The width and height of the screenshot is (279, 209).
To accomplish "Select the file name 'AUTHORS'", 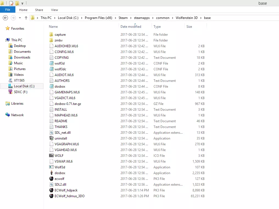I will 62,80.
